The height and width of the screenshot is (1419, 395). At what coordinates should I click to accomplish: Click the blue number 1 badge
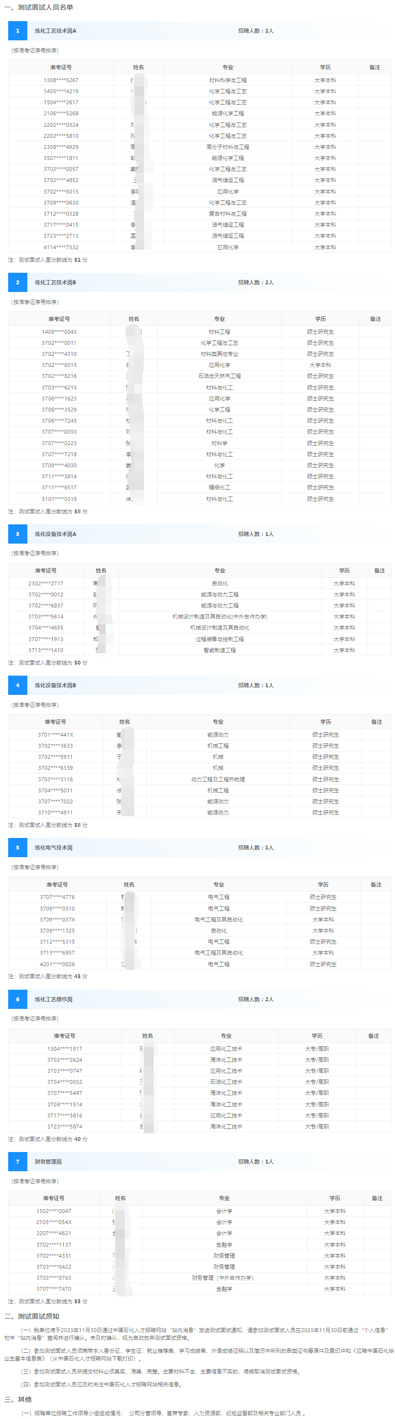point(18,31)
